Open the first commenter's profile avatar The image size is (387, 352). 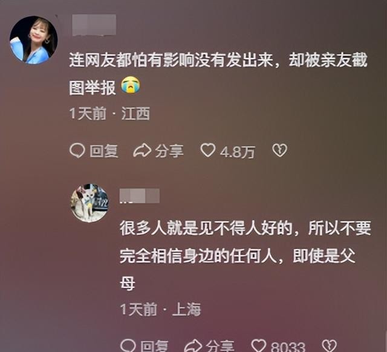coord(34,40)
